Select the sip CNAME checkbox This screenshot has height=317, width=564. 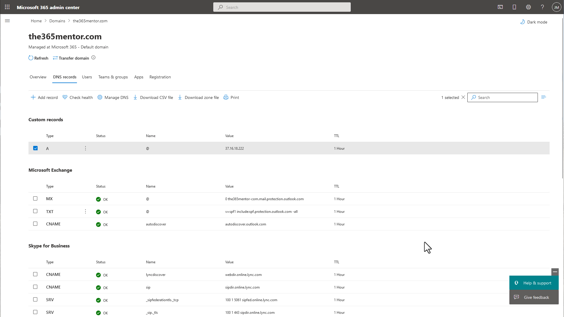pos(35,287)
